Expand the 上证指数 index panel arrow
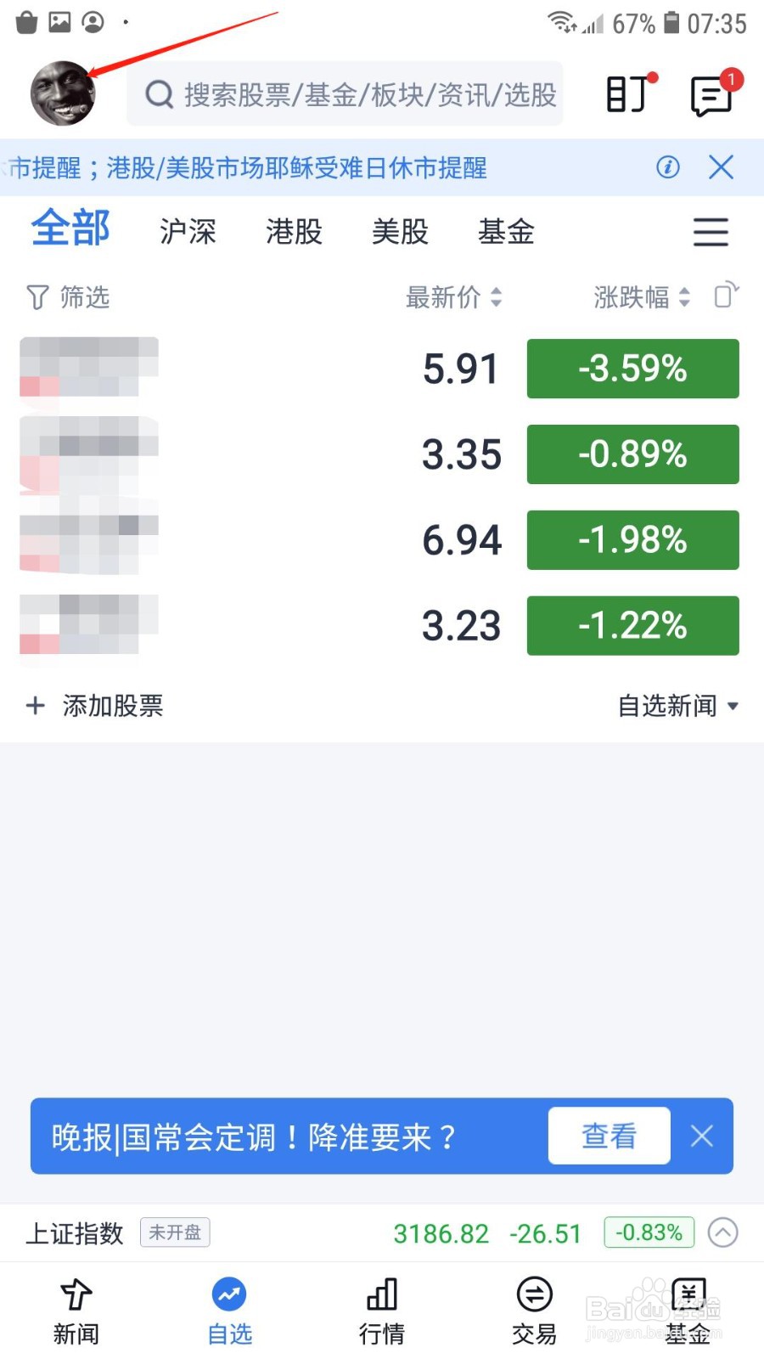 pyautogui.click(x=722, y=1232)
